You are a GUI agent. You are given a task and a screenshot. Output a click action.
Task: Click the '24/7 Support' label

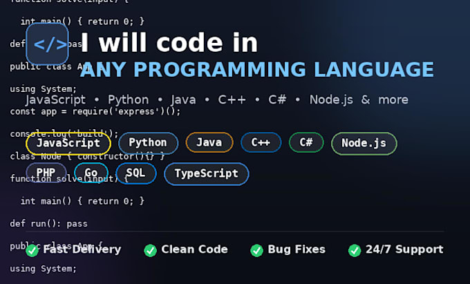tap(404, 249)
